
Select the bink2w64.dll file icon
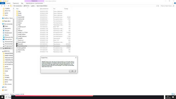point(17,17)
